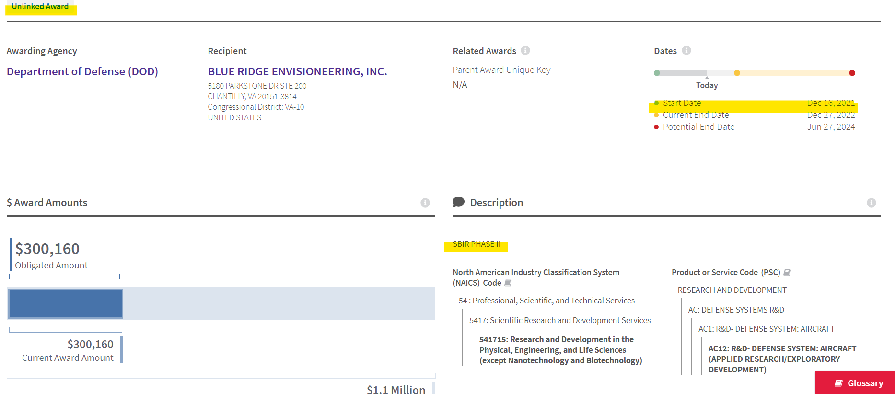Viewport: 895px width, 394px height.
Task: Select the $300,160 Obligated Amount figure
Action: click(47, 249)
